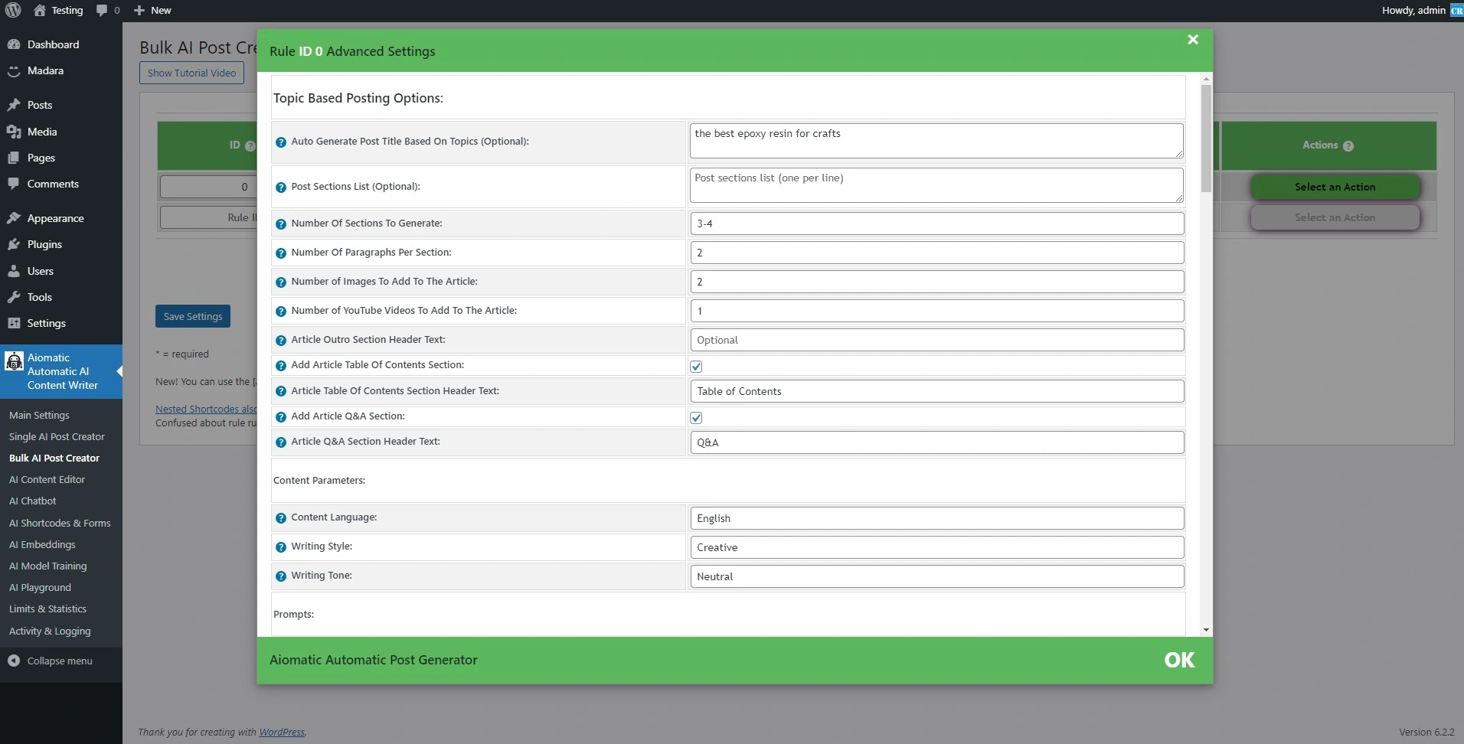Toggle Add Article Table Of Contents checkbox
The height and width of the screenshot is (744, 1464).
[x=696, y=367]
